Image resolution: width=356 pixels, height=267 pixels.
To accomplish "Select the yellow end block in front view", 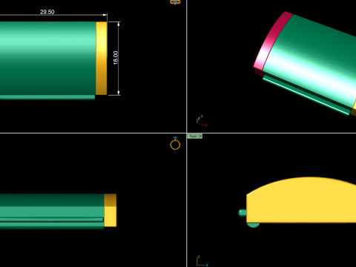I will (111, 210).
